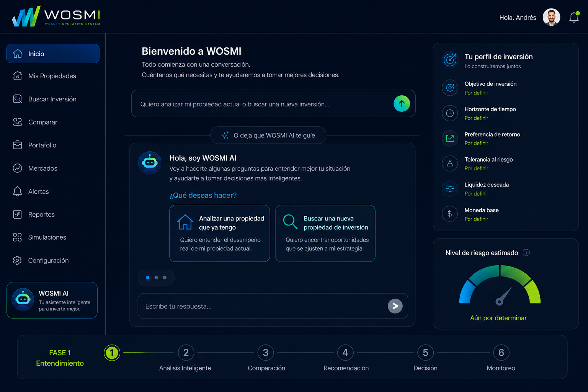Click the second carousel pagination dot
This screenshot has height=392, width=588.
[156, 278]
